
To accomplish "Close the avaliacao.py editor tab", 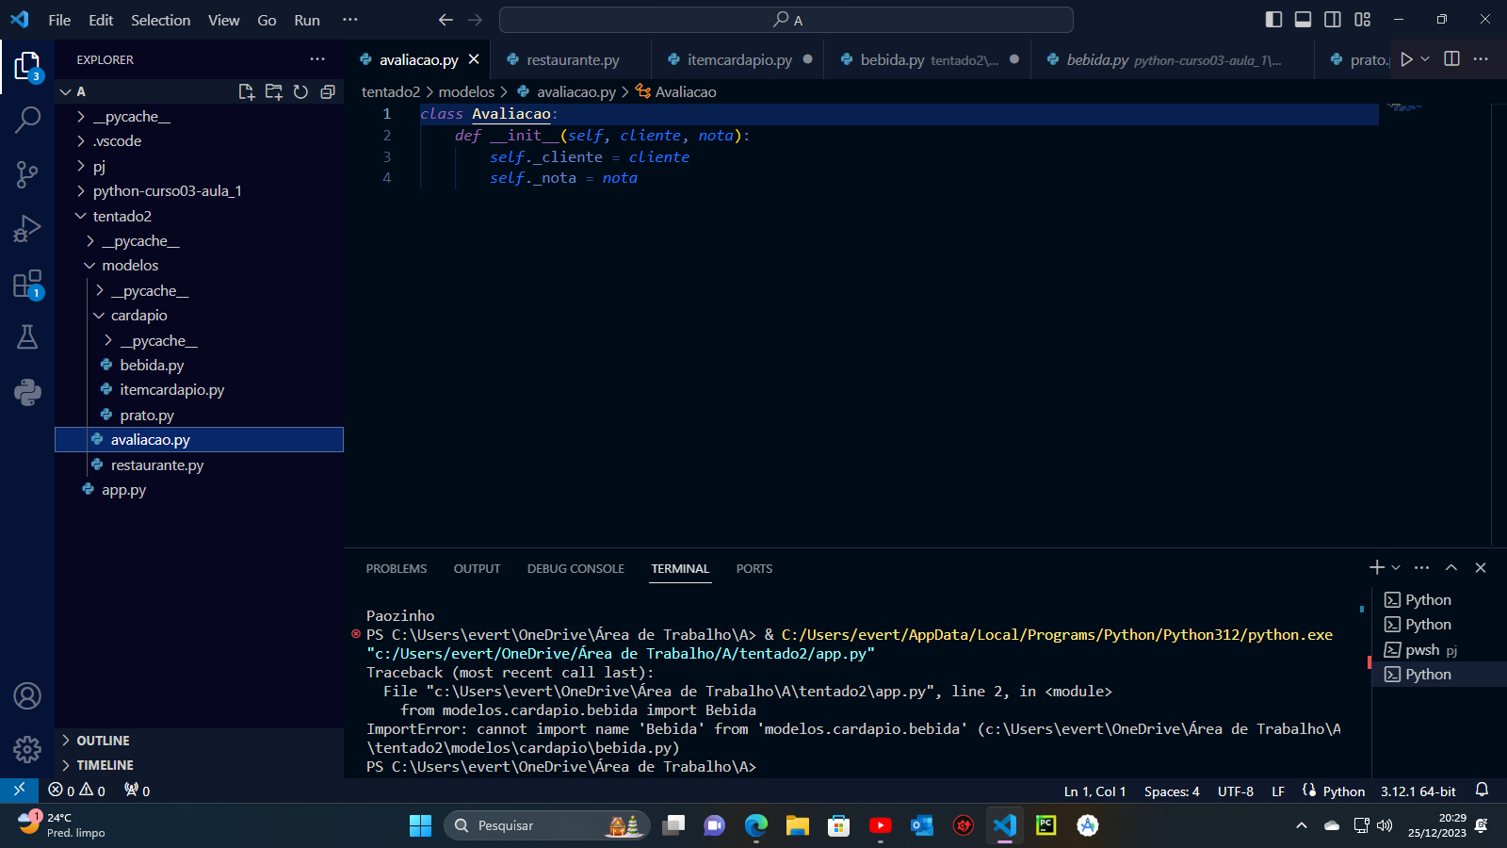I will pos(474,59).
